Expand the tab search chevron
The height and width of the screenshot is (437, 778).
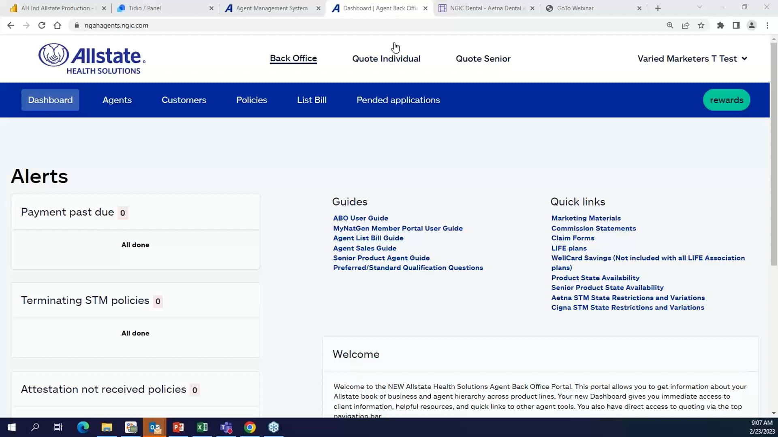click(699, 7)
